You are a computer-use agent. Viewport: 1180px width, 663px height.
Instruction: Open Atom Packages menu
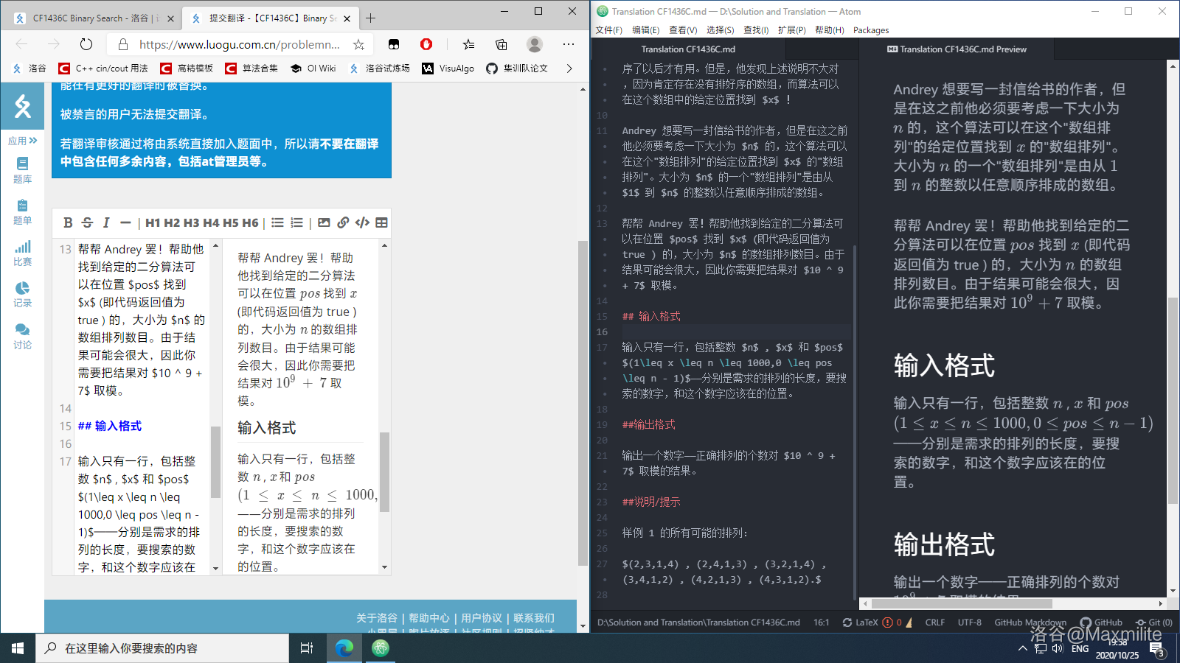[x=871, y=30]
